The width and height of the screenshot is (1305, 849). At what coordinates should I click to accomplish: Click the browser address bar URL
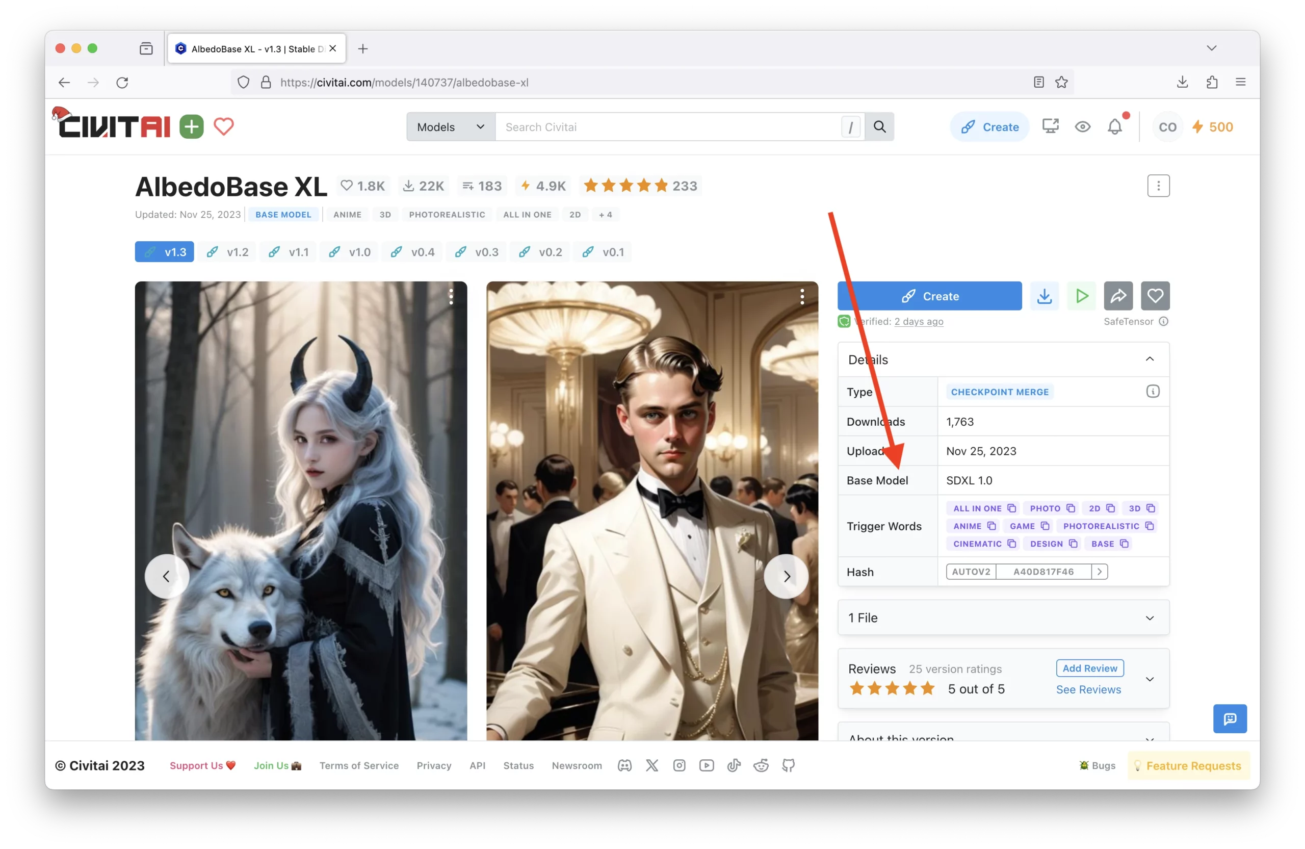pos(405,82)
